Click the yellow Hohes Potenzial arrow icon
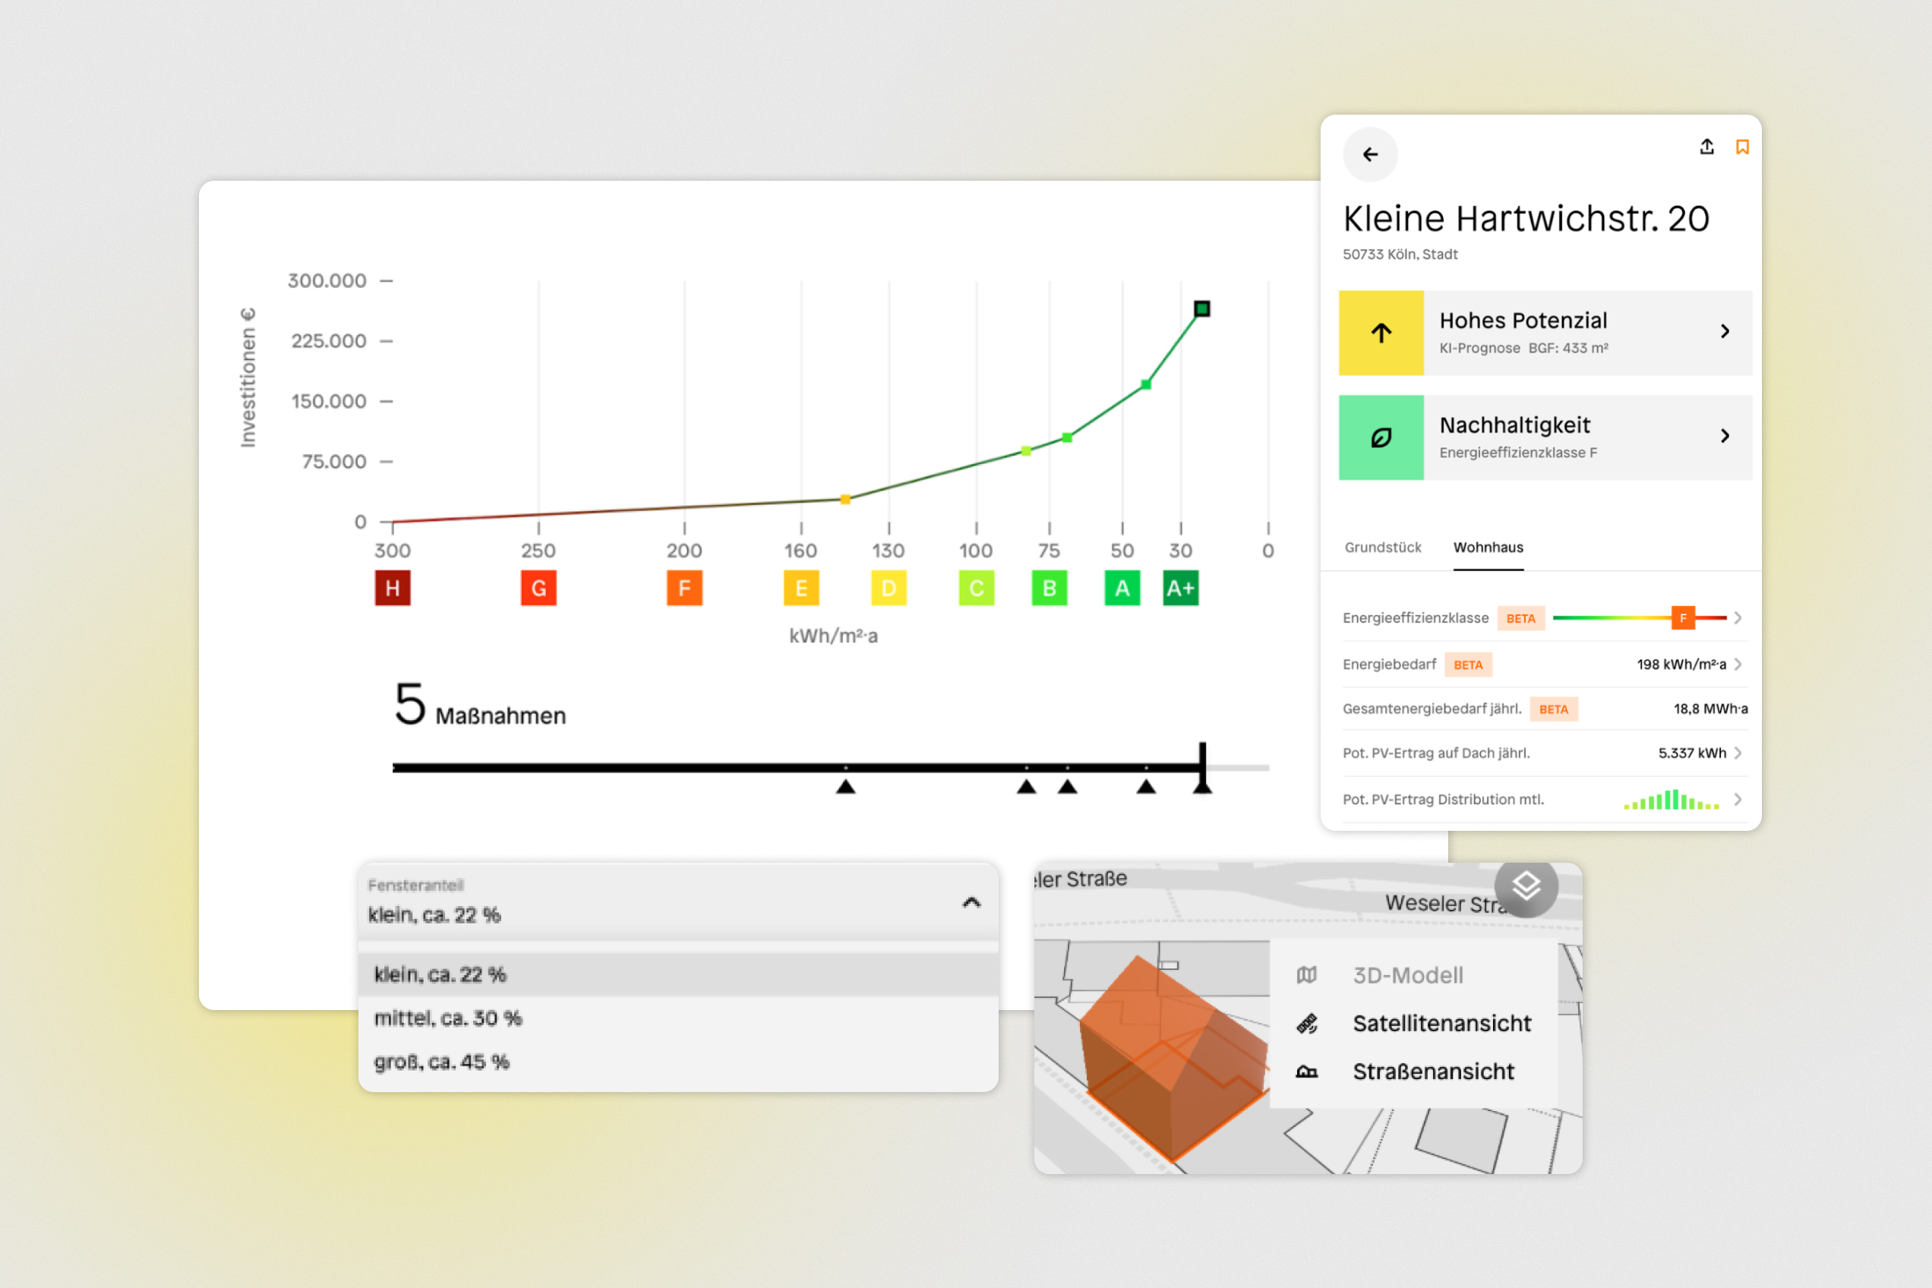Viewport: 1932px width, 1288px height. [x=1381, y=333]
